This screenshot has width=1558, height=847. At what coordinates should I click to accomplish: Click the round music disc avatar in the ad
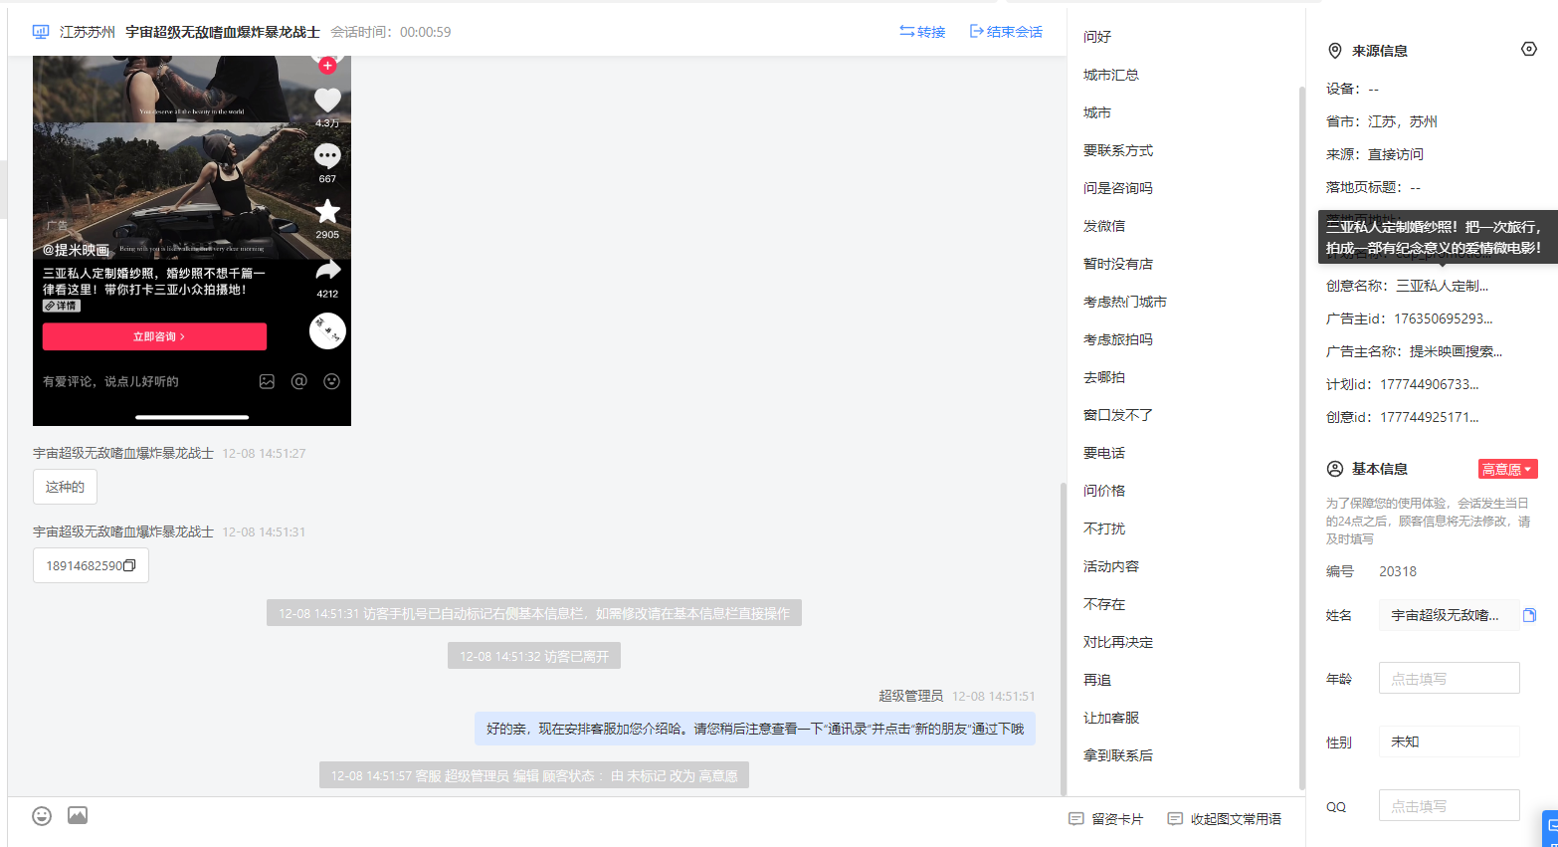pyautogui.click(x=327, y=330)
